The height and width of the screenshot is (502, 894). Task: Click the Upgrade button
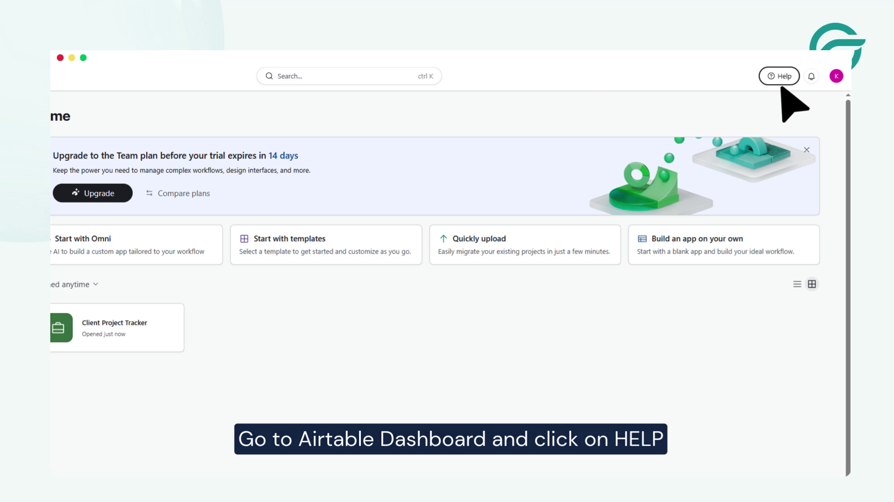click(93, 193)
